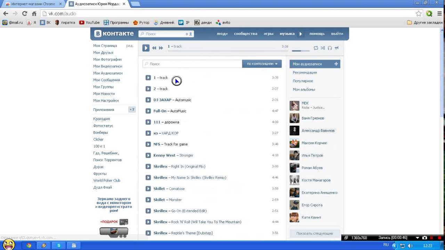Viewport: 445px width, 250px height.
Task: Play 'DJ ЗАХАР – Automusic'
Action: tap(148, 100)
